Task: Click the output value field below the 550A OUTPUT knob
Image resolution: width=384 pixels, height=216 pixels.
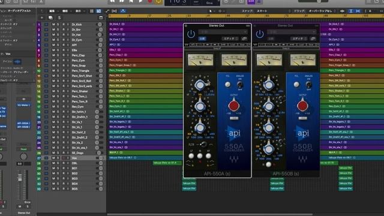Action: coord(234,118)
